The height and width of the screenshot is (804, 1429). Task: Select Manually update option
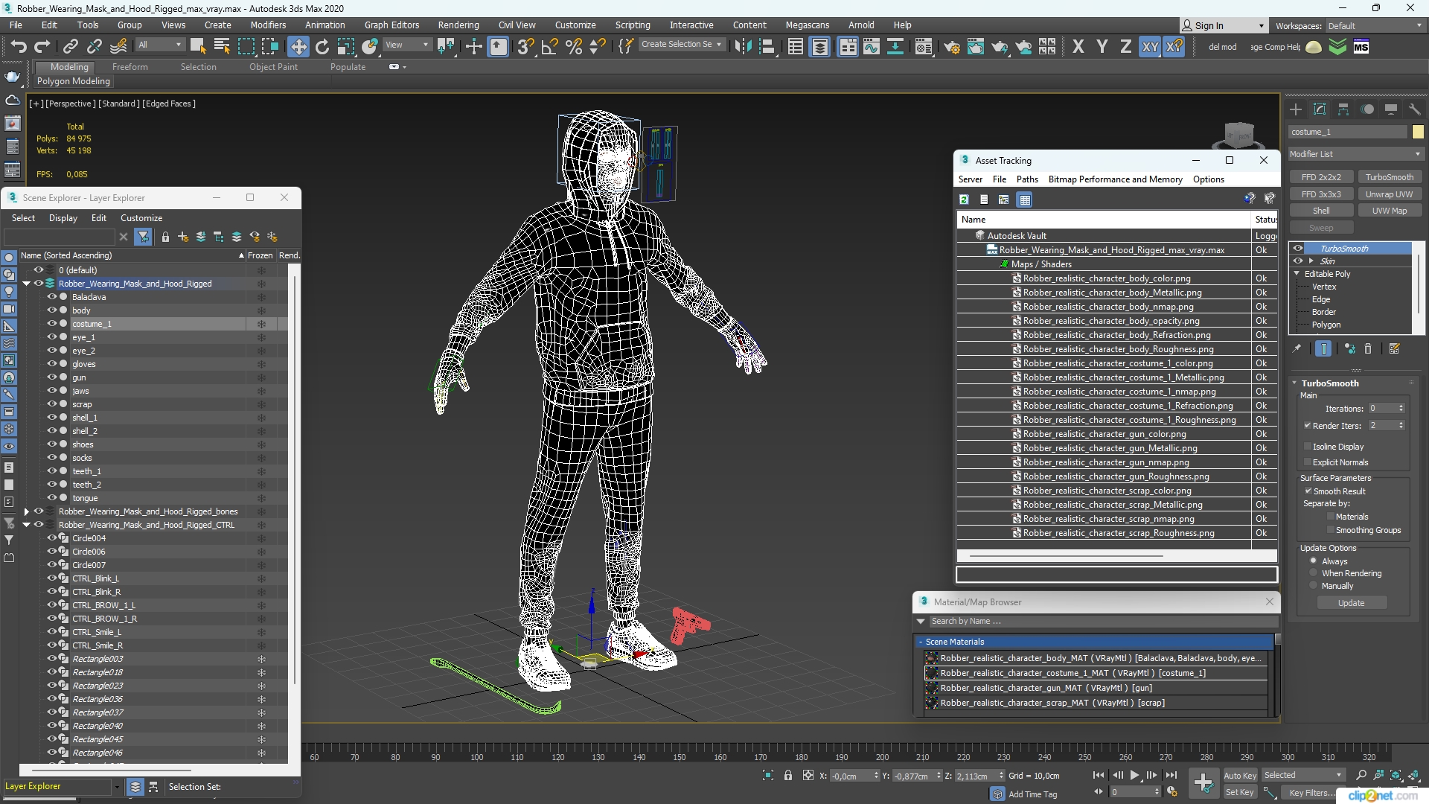(1314, 586)
